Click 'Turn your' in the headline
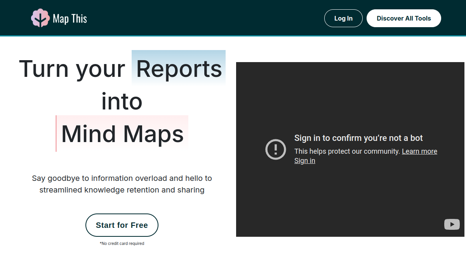466x262 pixels. [72, 69]
